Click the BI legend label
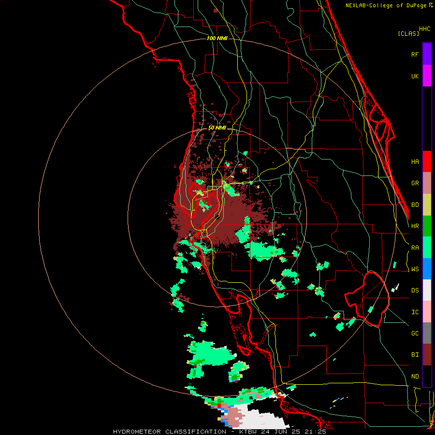The height and width of the screenshot is (435, 435). tap(415, 355)
